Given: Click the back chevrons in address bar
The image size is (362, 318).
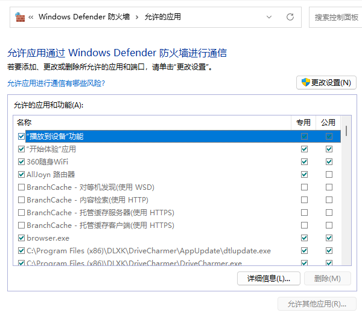Looking at the screenshot, I should [31, 17].
